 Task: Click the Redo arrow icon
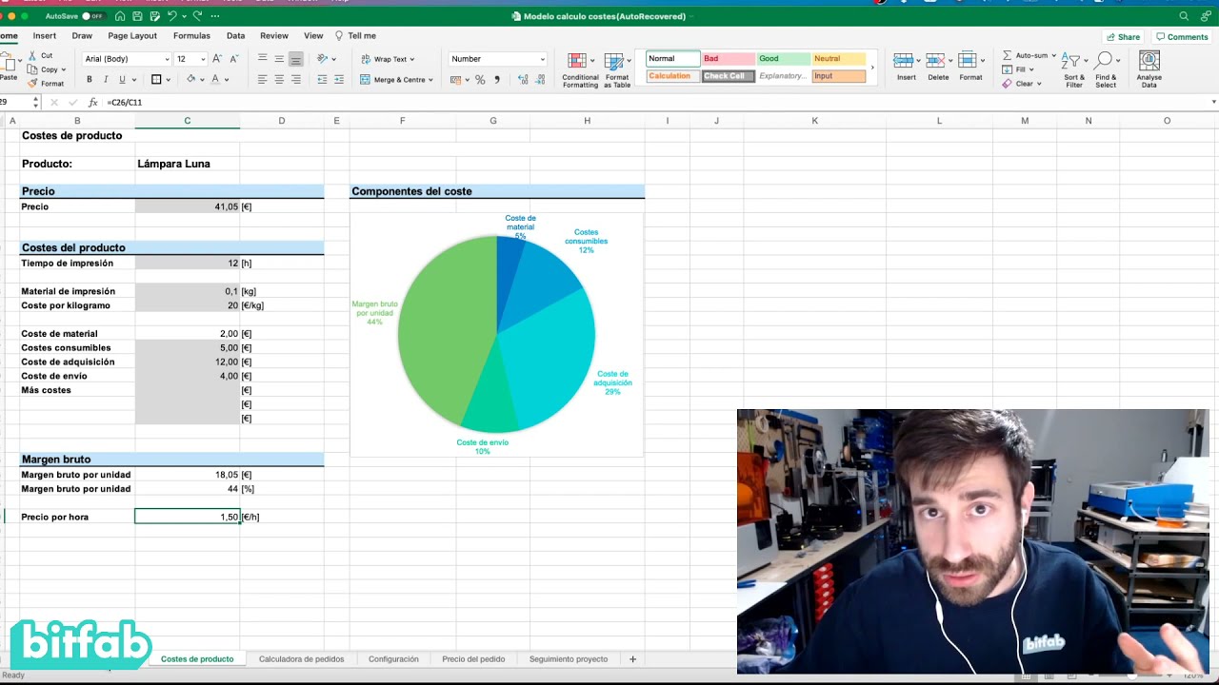pos(197,16)
